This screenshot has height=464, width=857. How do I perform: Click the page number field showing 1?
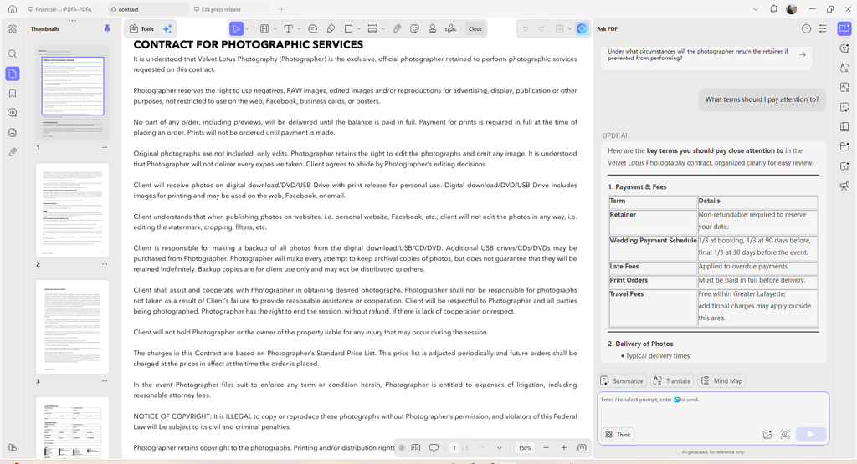click(454, 447)
